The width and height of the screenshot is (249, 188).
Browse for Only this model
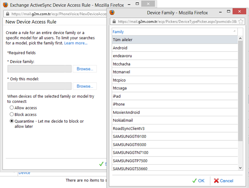coord(85,86)
